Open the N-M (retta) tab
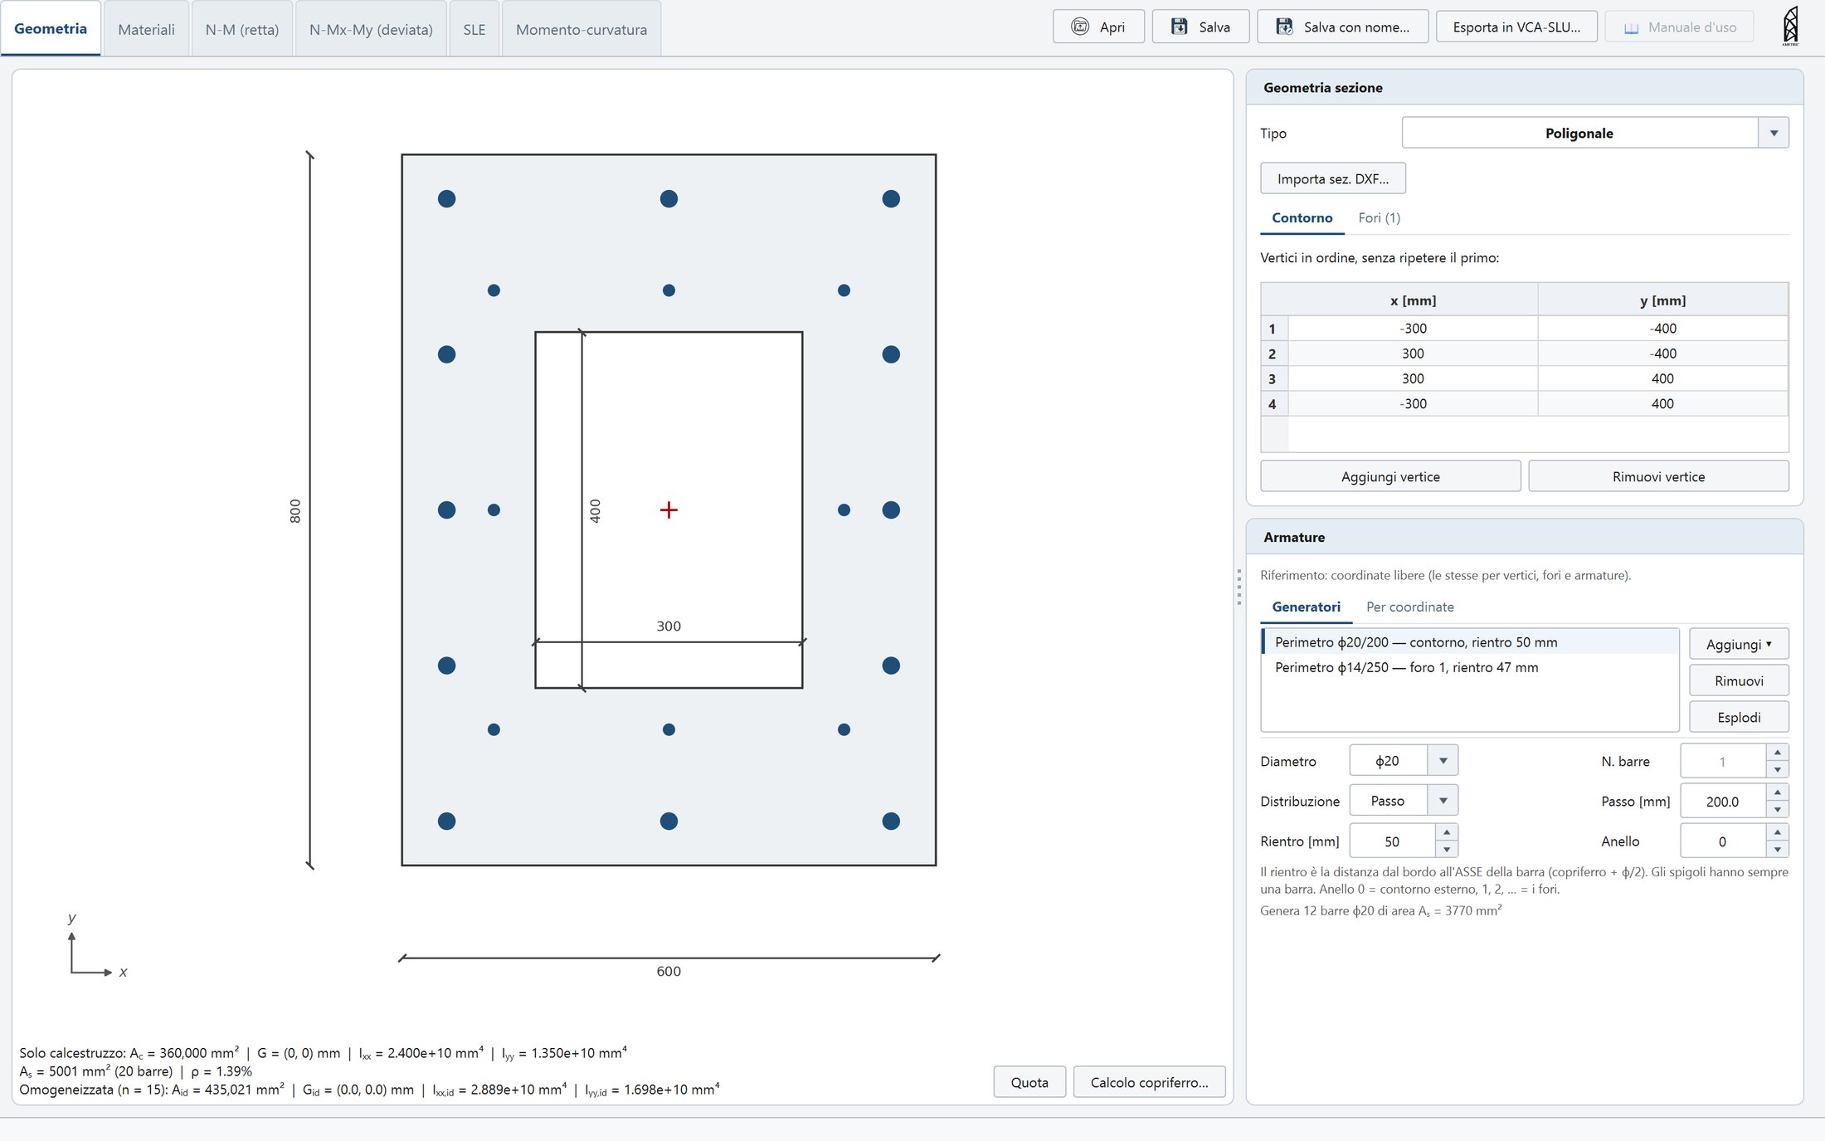This screenshot has height=1141, width=1825. click(x=241, y=29)
